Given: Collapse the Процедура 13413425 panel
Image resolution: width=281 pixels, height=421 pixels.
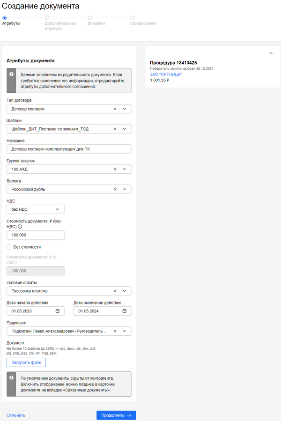Looking at the screenshot, I should (271, 53).
